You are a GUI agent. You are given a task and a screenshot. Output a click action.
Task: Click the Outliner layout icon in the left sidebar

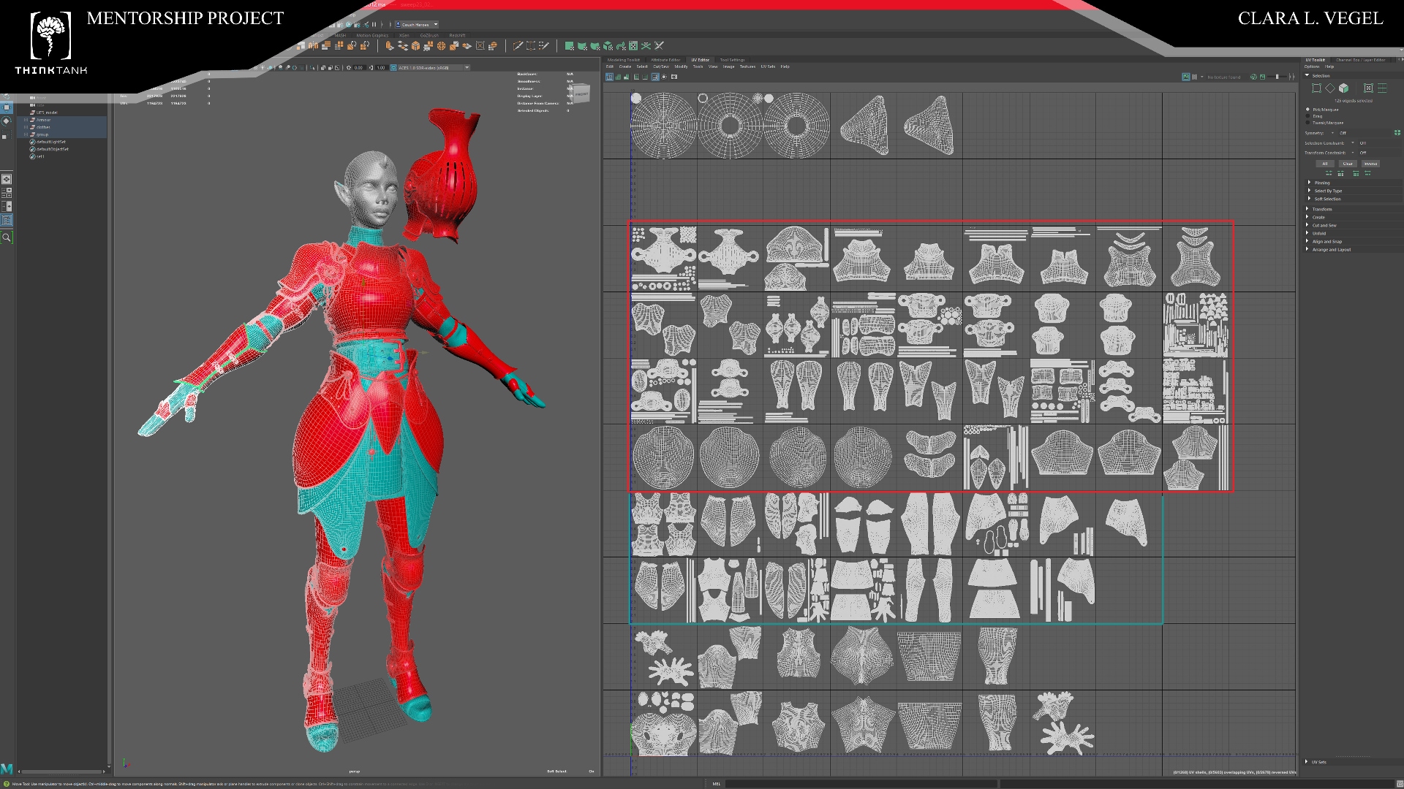point(7,220)
